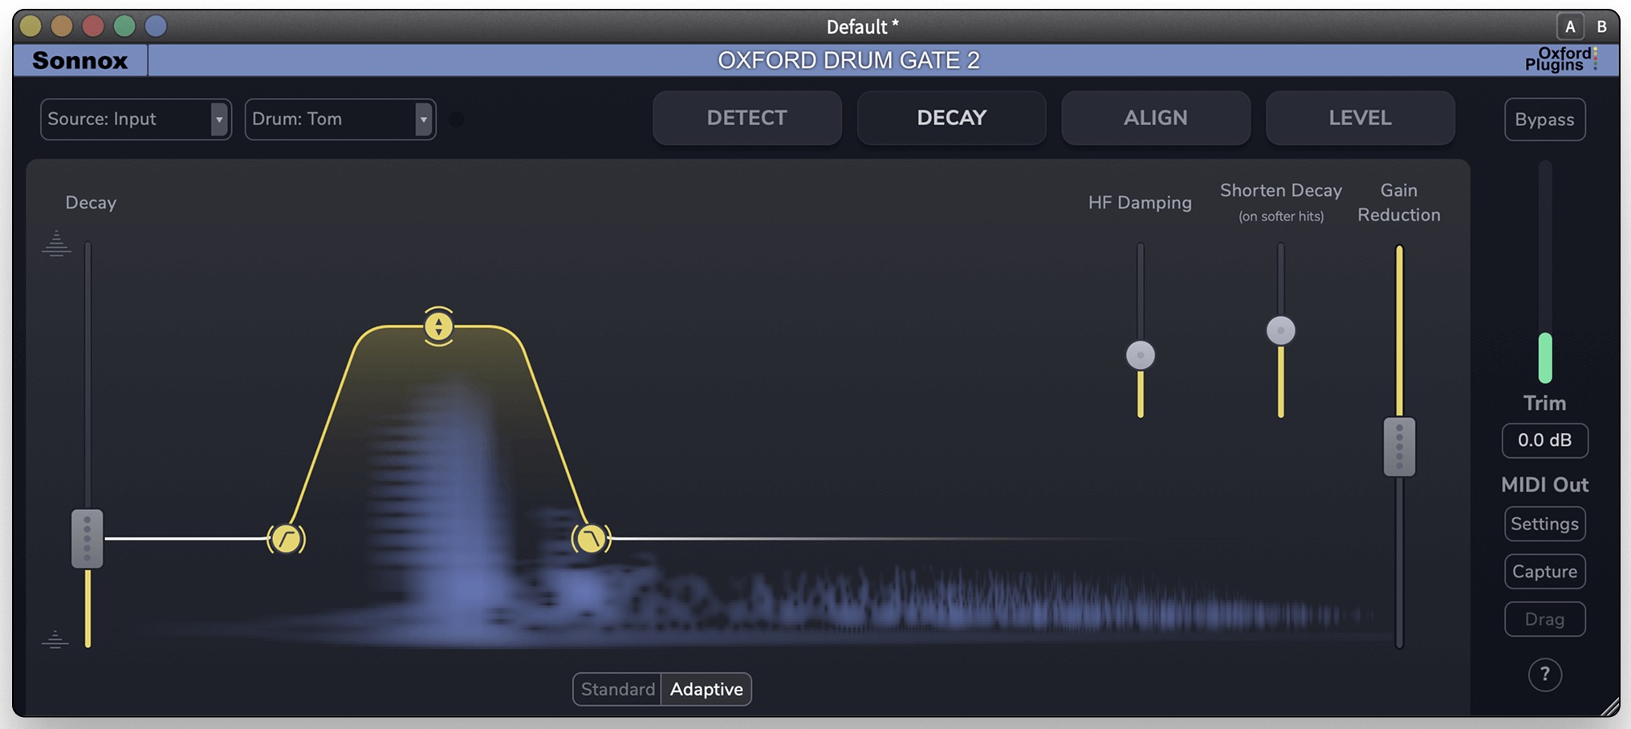Click the Oxford Plugins logo
Viewport: 1631px width, 729px height.
tap(1560, 59)
